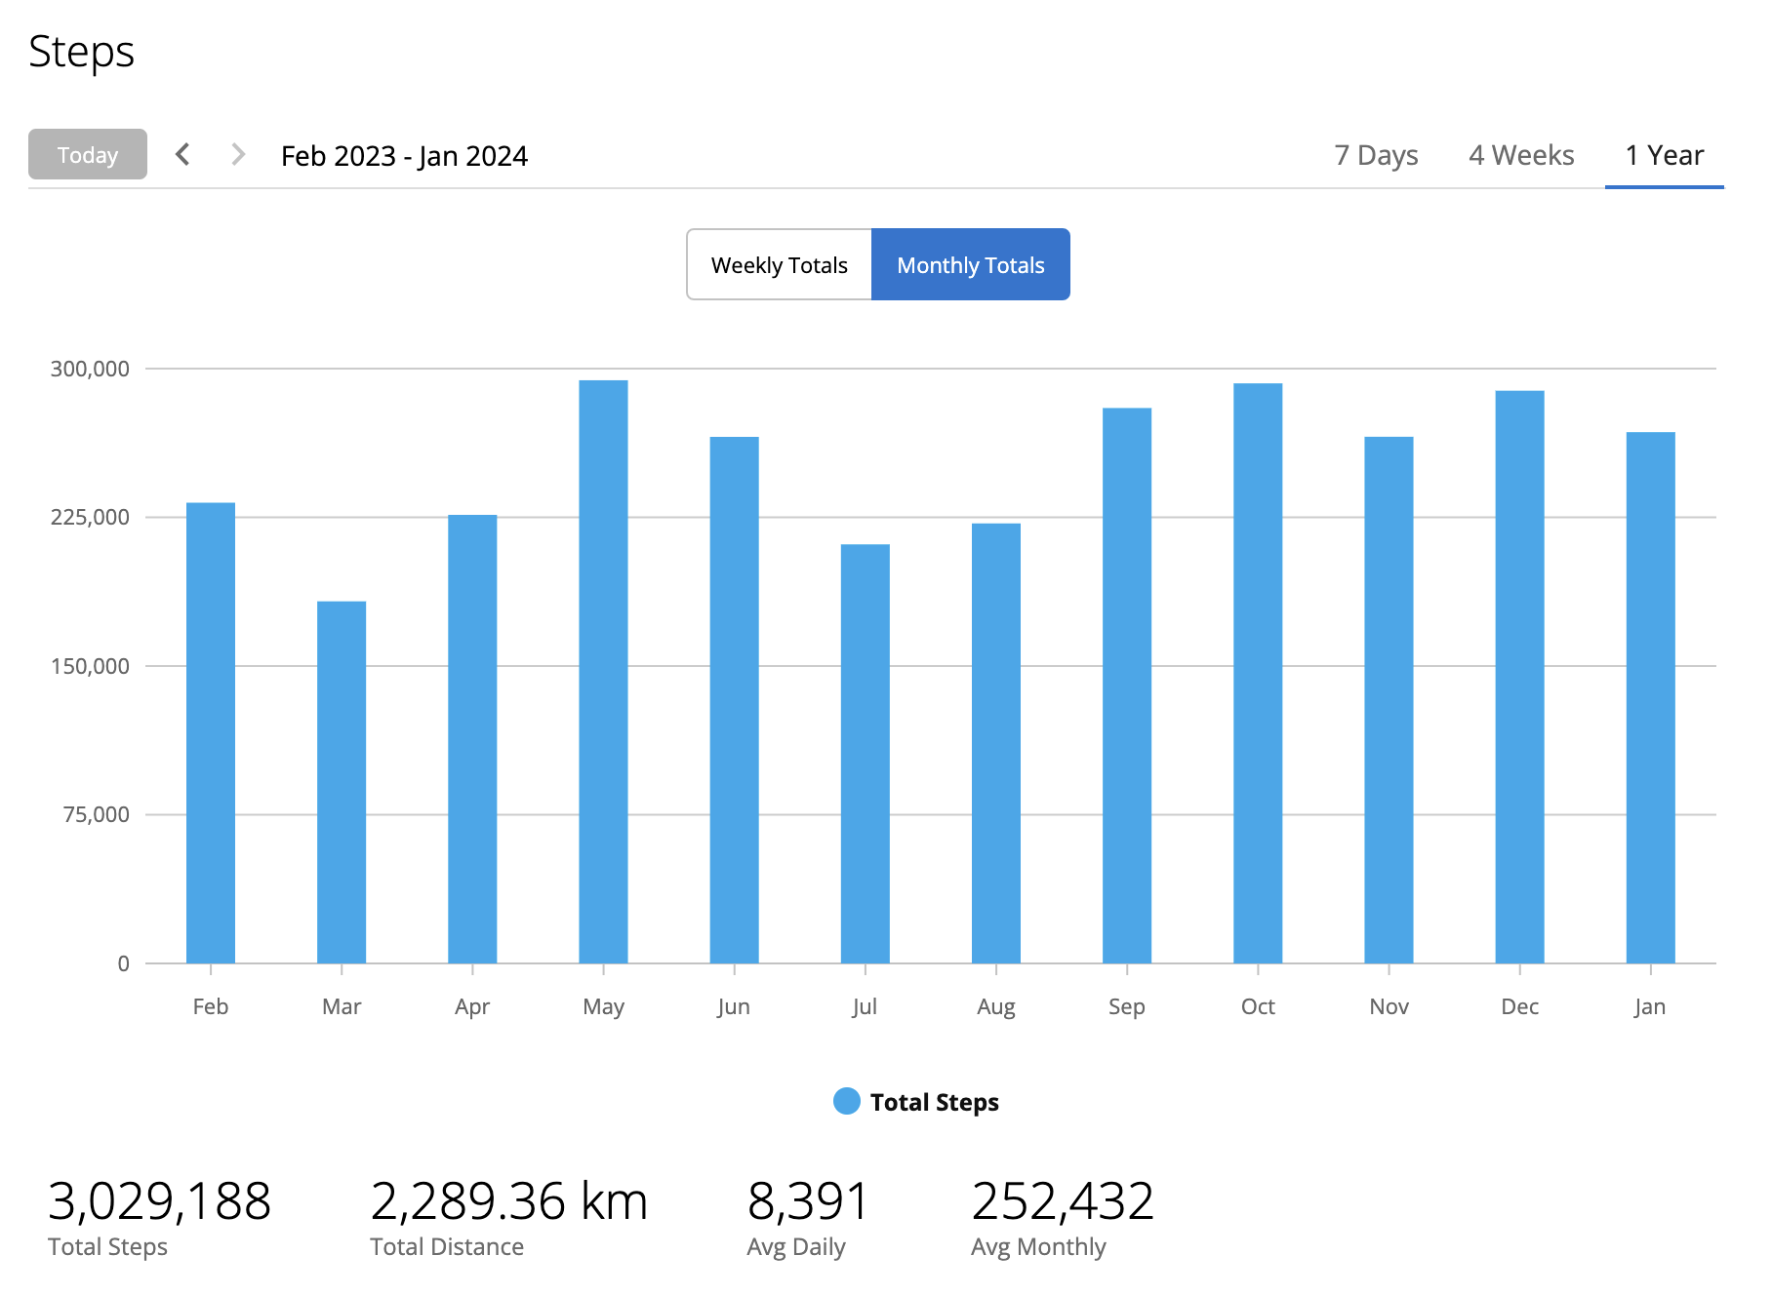
Task: Switch to the 4 Weeks tab
Action: tap(1521, 155)
